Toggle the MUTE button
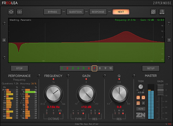Viewport: 173px width, 126px height. click(141, 109)
